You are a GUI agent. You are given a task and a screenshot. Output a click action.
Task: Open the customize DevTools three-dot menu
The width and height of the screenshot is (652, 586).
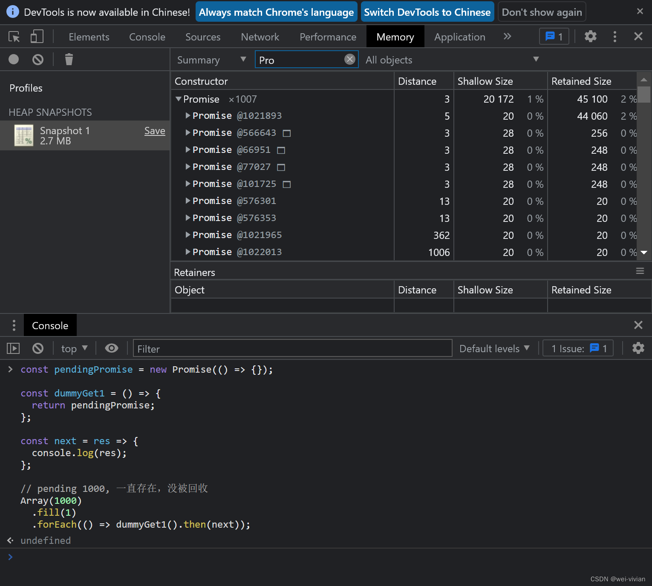pos(614,37)
